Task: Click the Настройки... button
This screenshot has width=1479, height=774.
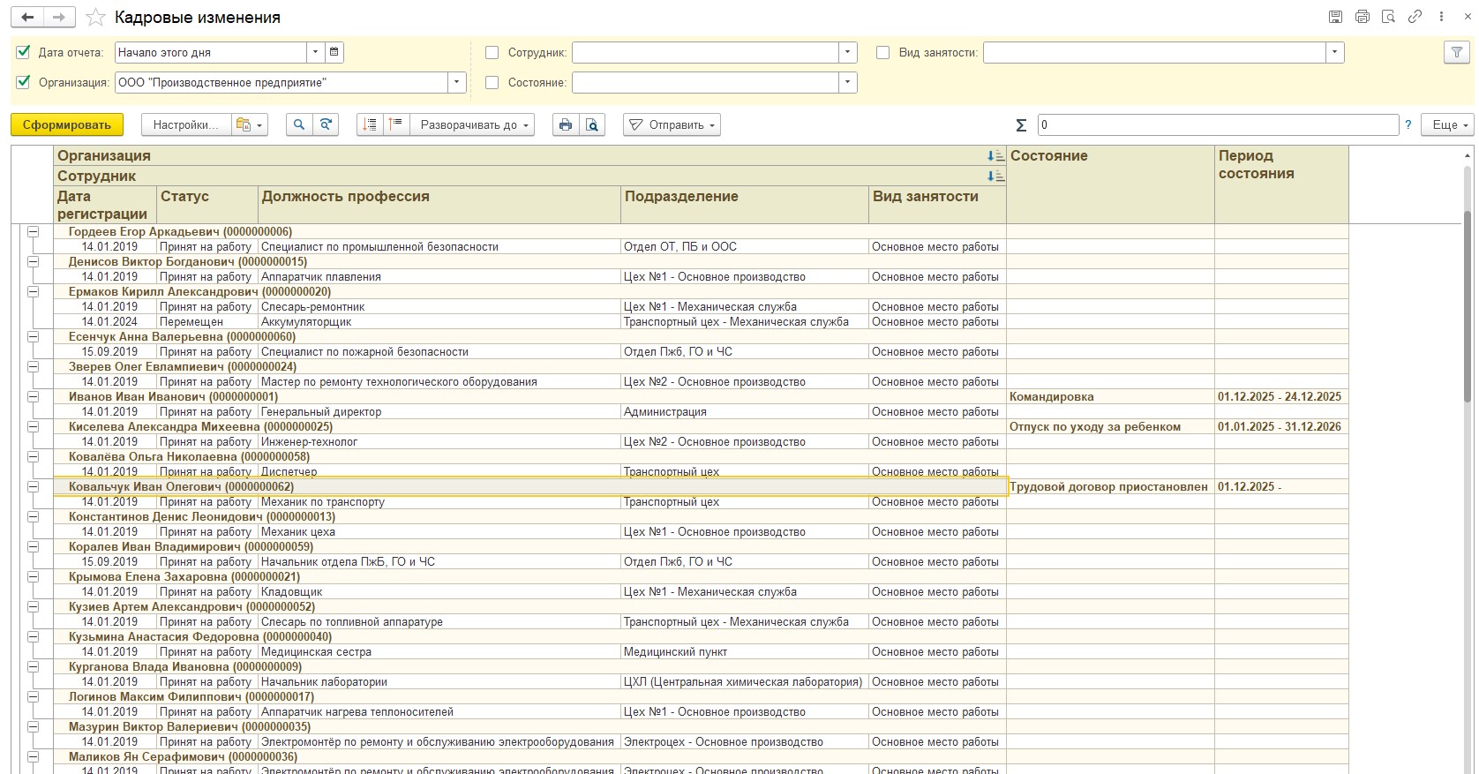Action: (185, 125)
